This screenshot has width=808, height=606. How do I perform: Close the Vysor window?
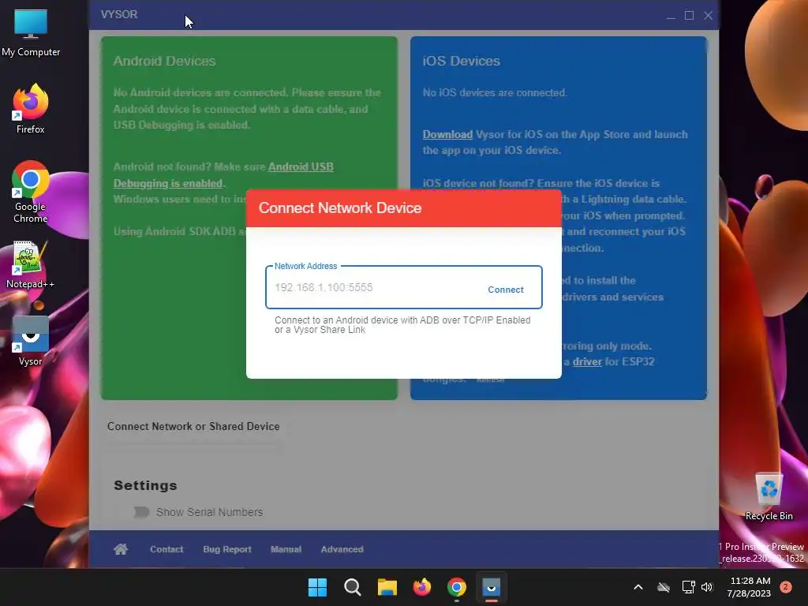pyautogui.click(x=708, y=16)
